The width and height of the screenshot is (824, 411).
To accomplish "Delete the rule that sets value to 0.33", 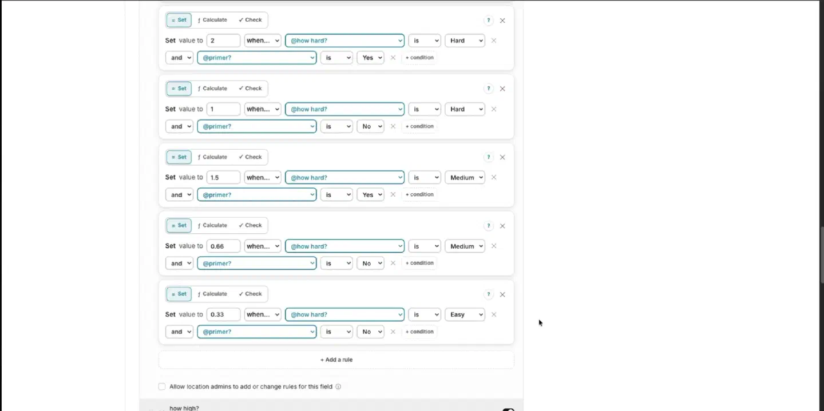I will coord(502,294).
